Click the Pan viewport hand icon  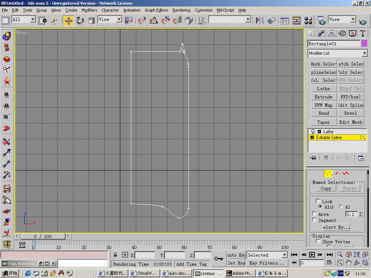coord(348,263)
